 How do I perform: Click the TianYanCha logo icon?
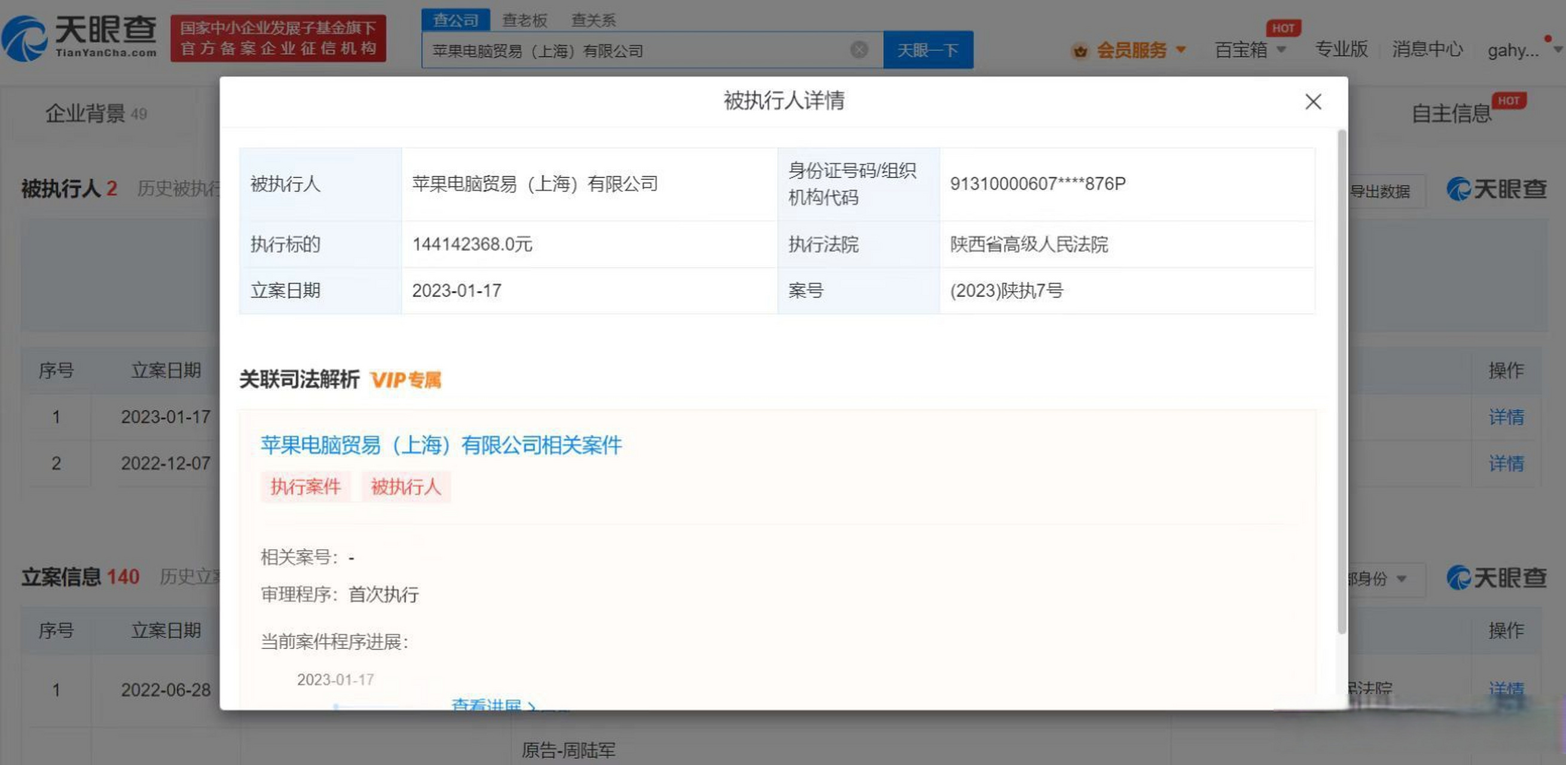click(25, 38)
